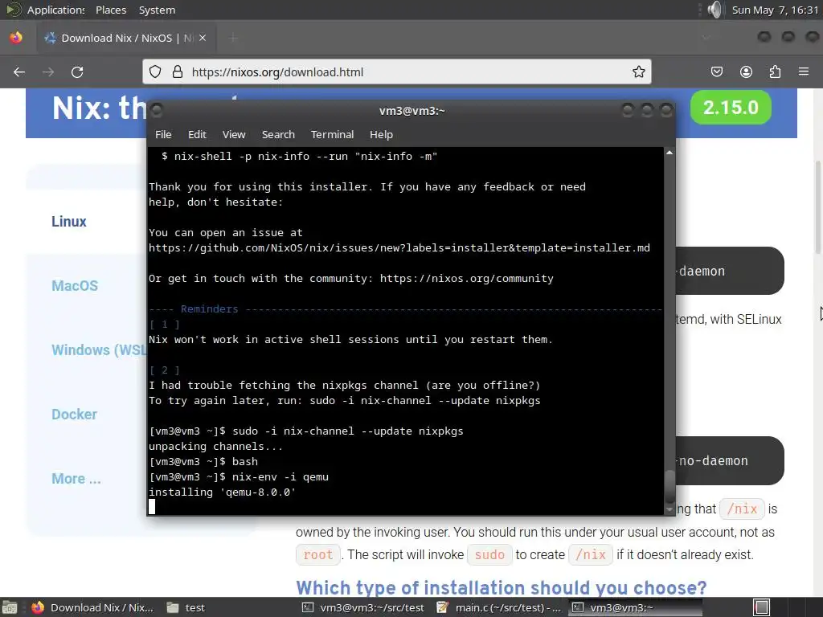
Task: Click the red 'root' code word
Action: point(318,554)
